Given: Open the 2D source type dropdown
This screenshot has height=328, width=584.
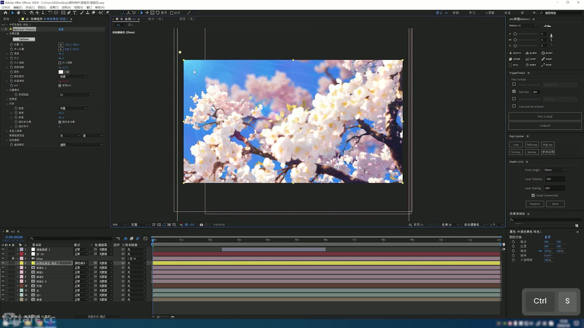Looking at the screenshot, I should [75, 95].
